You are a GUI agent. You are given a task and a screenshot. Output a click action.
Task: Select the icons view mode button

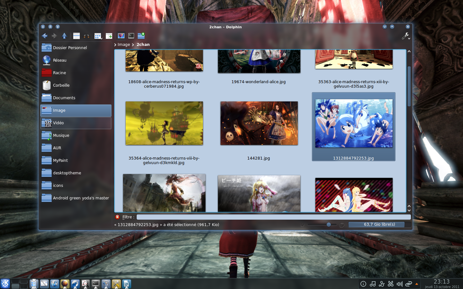tap(98, 36)
